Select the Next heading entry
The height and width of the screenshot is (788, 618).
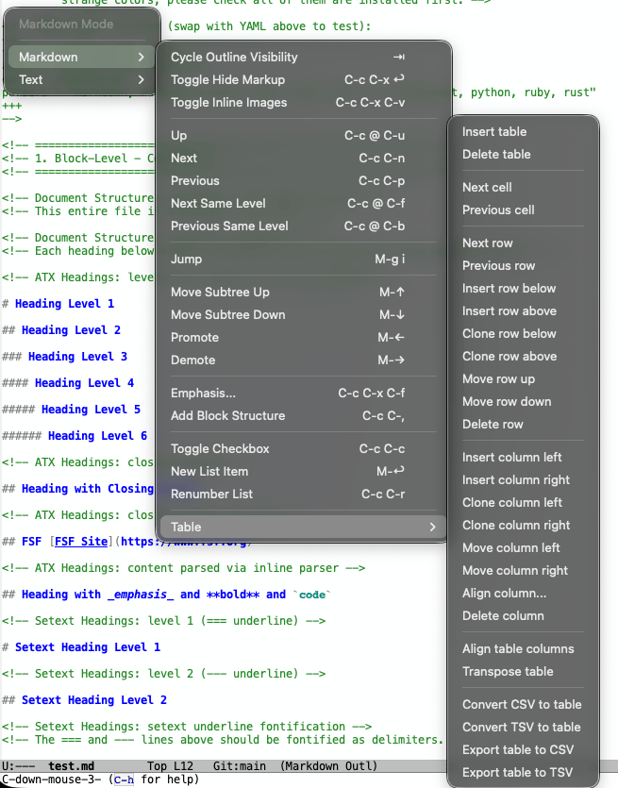304,158
